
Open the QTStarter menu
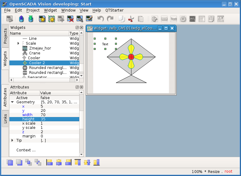[114, 10]
